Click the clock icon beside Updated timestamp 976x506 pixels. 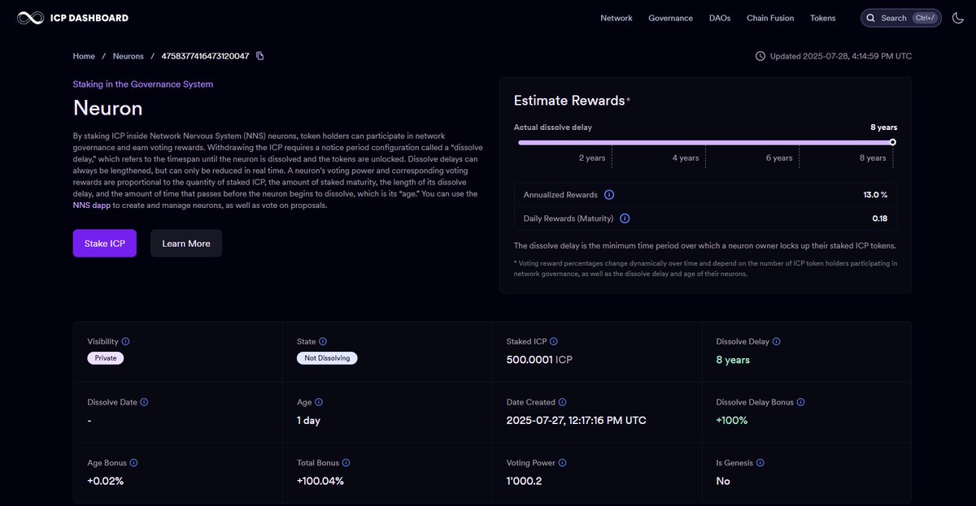760,56
